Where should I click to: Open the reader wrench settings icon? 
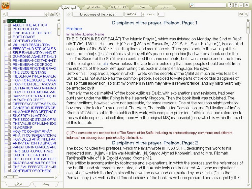pos(246,14)
